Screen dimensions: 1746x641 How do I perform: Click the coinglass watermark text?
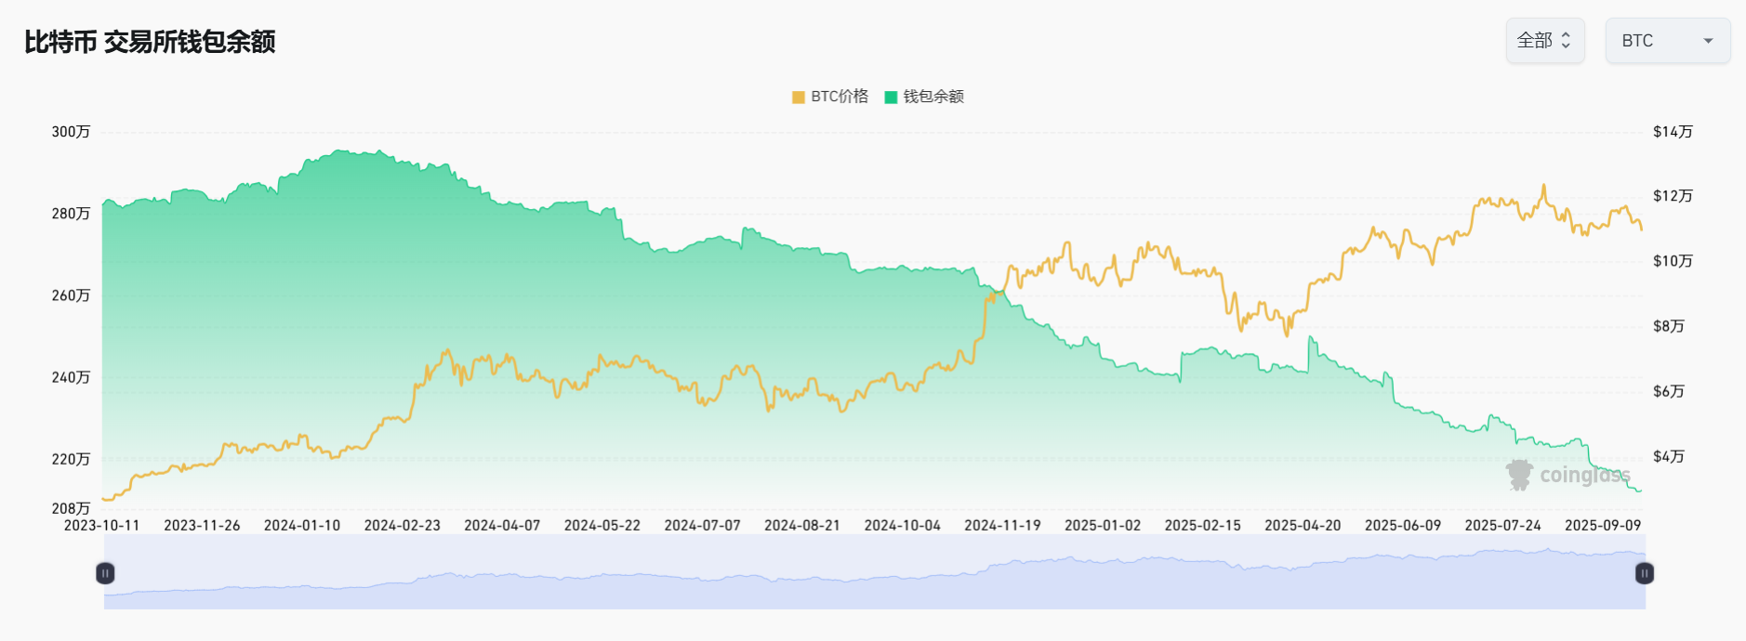click(x=1584, y=476)
